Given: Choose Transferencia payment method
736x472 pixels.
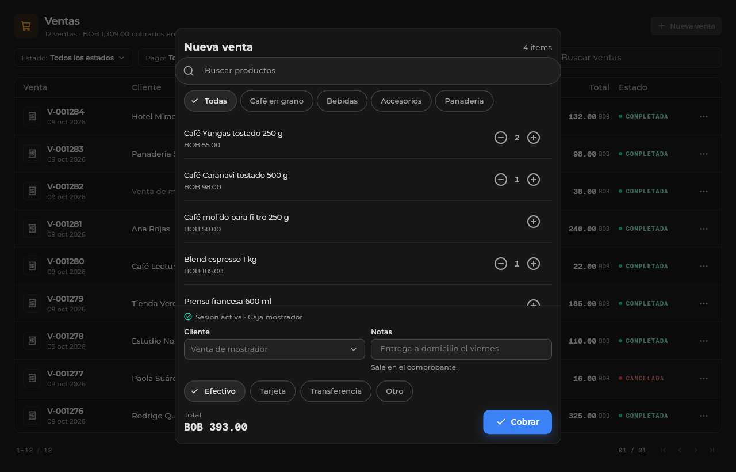Looking at the screenshot, I should click(336, 391).
